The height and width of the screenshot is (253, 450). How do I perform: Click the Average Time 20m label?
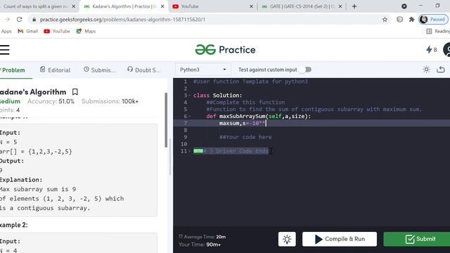pyautogui.click(x=202, y=237)
